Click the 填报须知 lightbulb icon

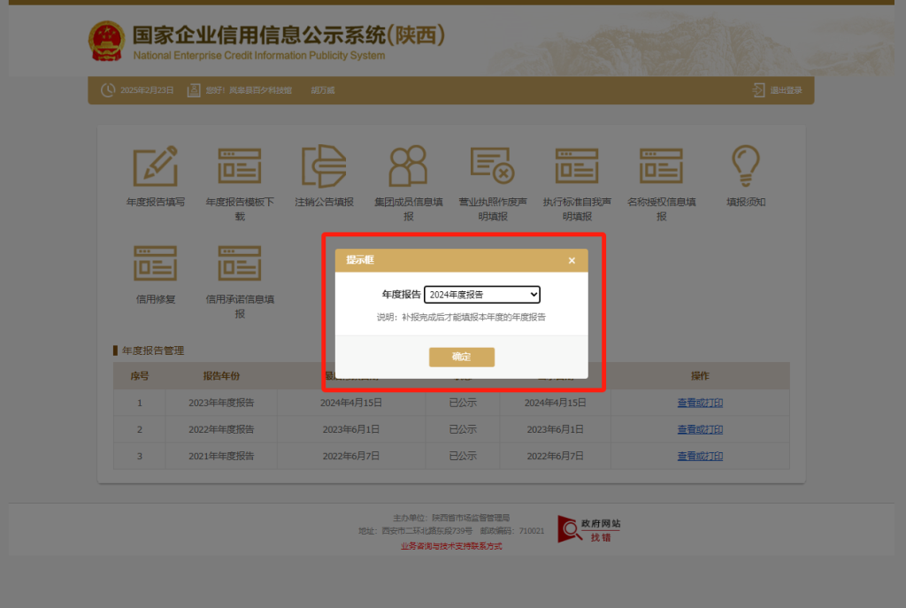coord(745,165)
